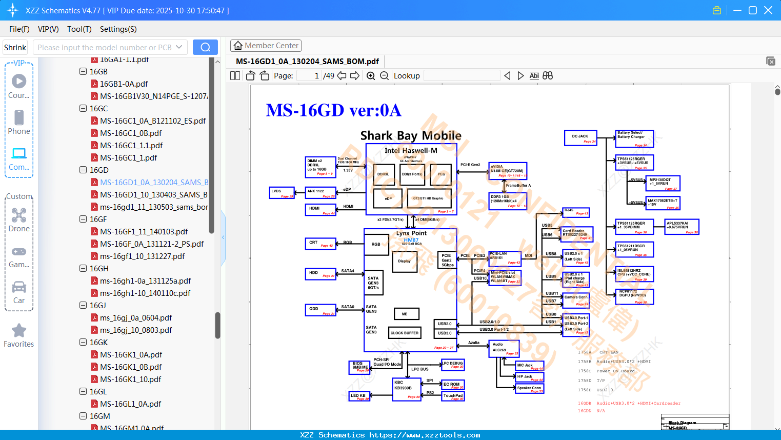Go to next page arrow
This screenshot has height=440, width=781.
[355, 76]
